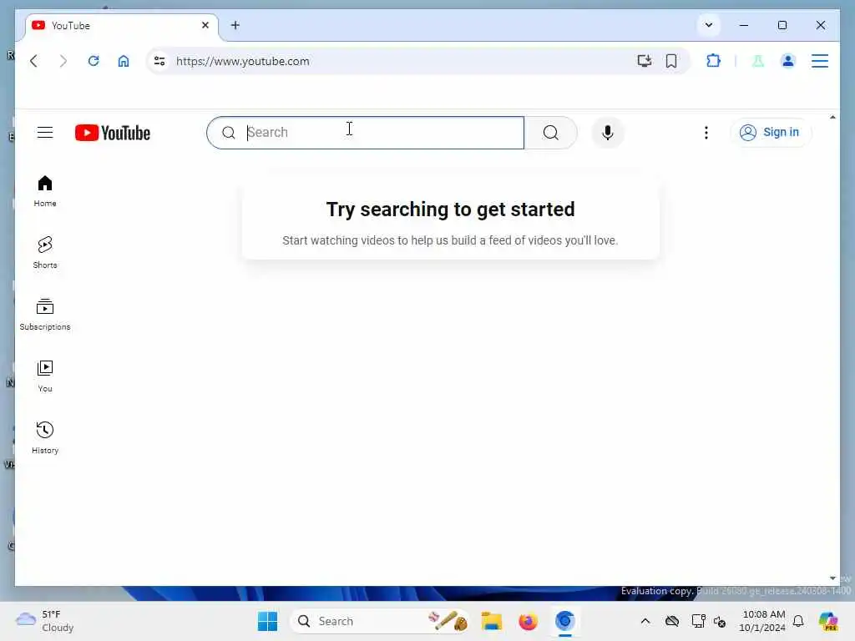Open Firefox from the taskbar
The image size is (855, 641).
[x=528, y=621]
